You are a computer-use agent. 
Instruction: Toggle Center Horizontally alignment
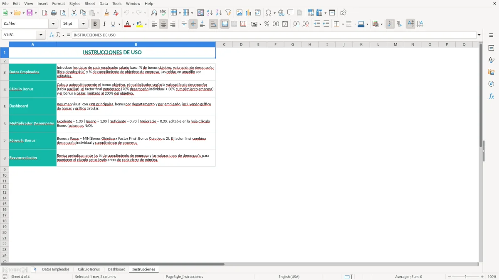coord(163,24)
